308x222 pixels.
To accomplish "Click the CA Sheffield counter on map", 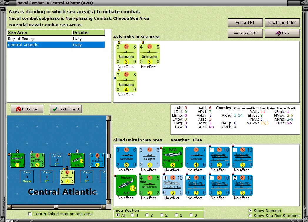I will pos(97,160).
